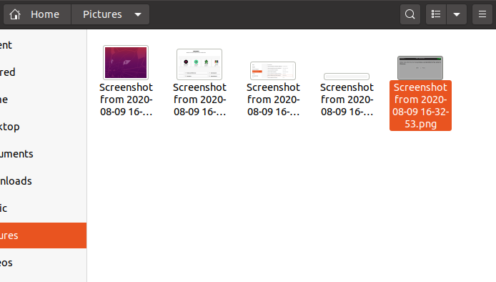Click the Home icon in path bar
This screenshot has width=496, height=282.
[x=15, y=14]
